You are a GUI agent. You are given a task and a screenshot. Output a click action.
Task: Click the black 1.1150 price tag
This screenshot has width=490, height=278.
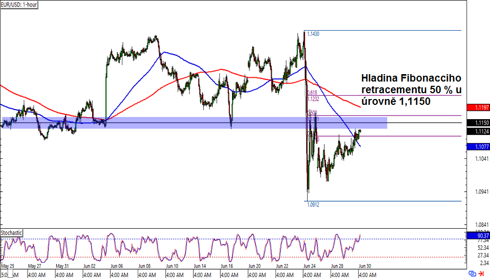478,123
